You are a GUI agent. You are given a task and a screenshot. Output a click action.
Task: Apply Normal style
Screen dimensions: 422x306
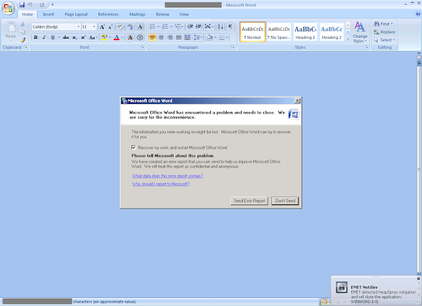(x=253, y=32)
